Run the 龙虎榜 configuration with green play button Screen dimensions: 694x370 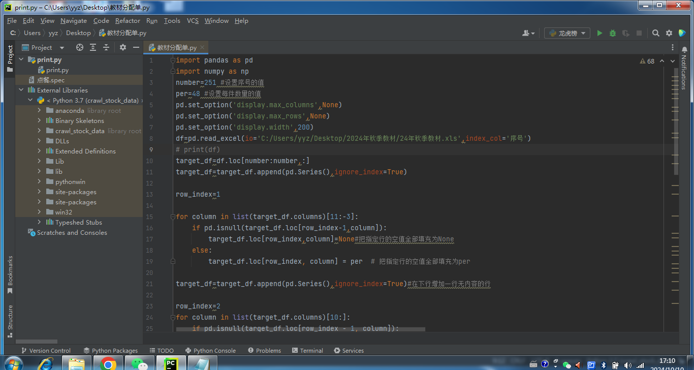pos(600,33)
